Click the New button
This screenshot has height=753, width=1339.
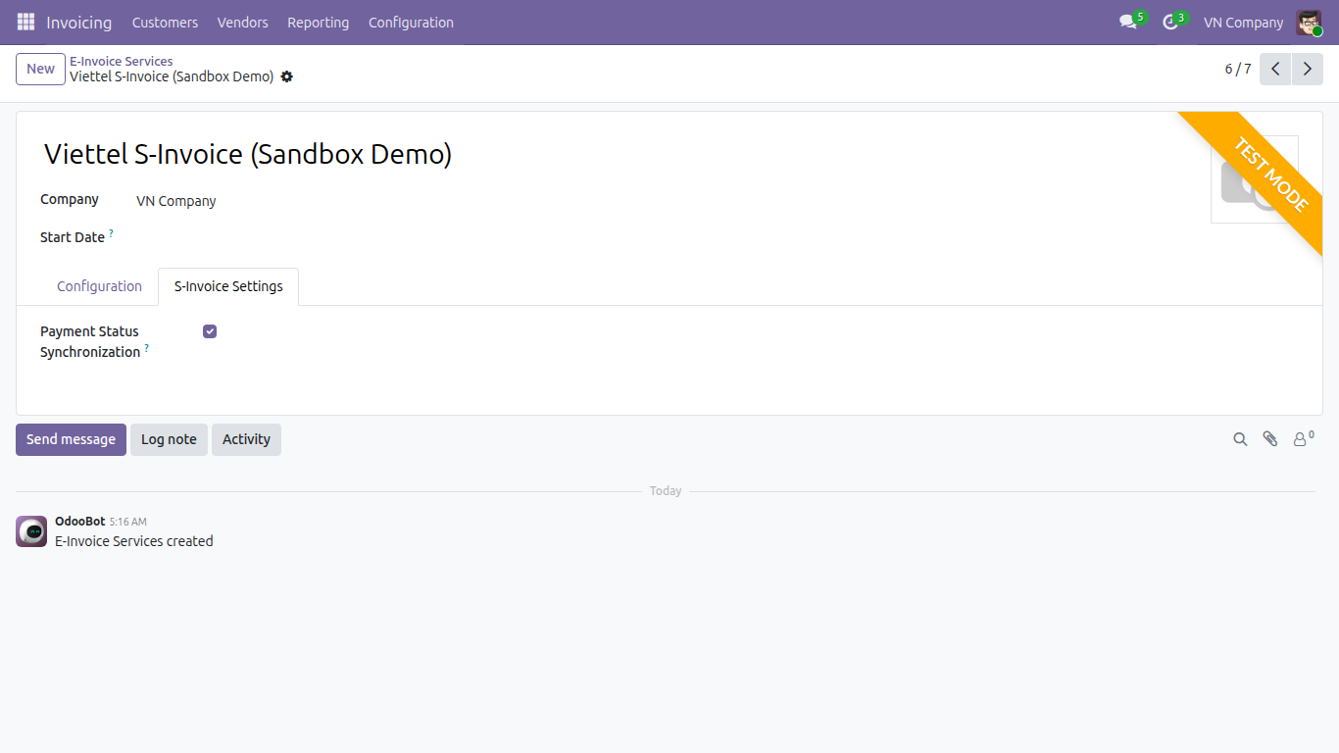[40, 69]
